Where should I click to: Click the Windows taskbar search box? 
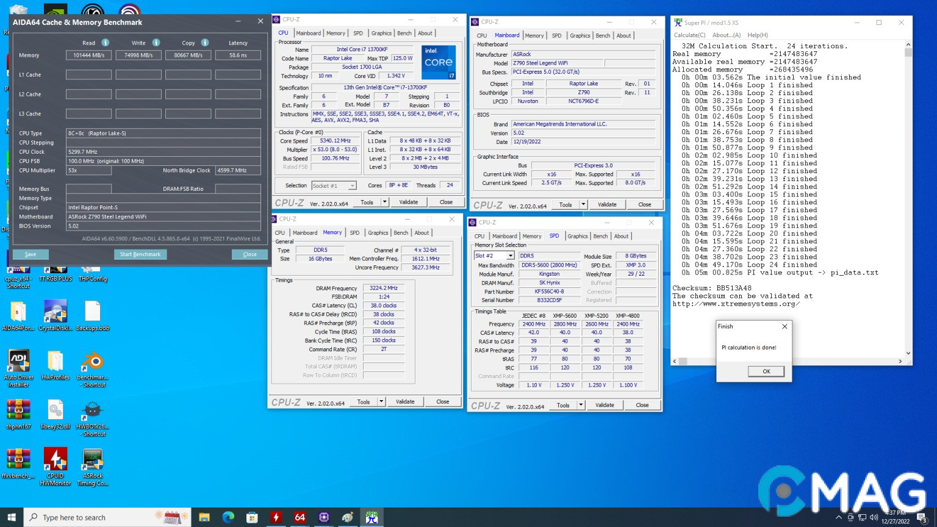pyautogui.click(x=92, y=517)
